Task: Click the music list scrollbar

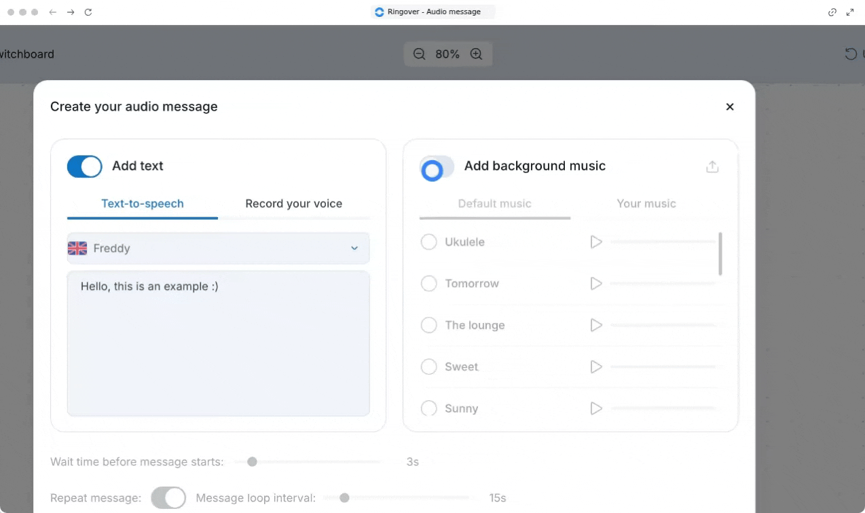Action: 720,254
